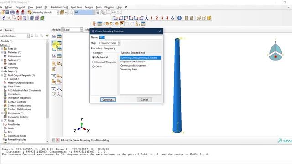Open the color code palette icon
The image size is (292, 164).
30,12
